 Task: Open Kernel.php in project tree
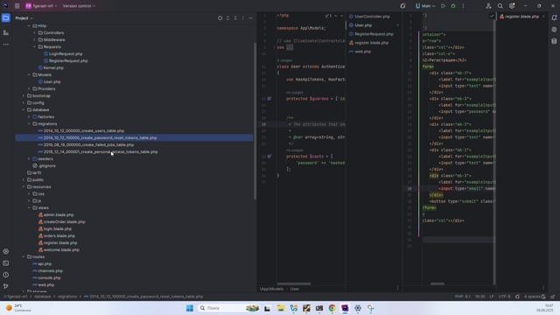53,68
